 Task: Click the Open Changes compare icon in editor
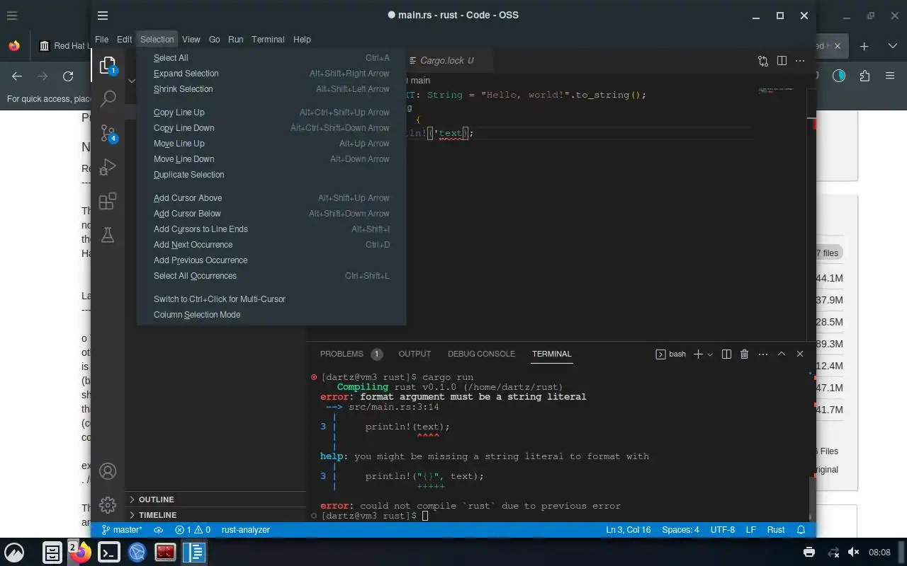point(763,61)
